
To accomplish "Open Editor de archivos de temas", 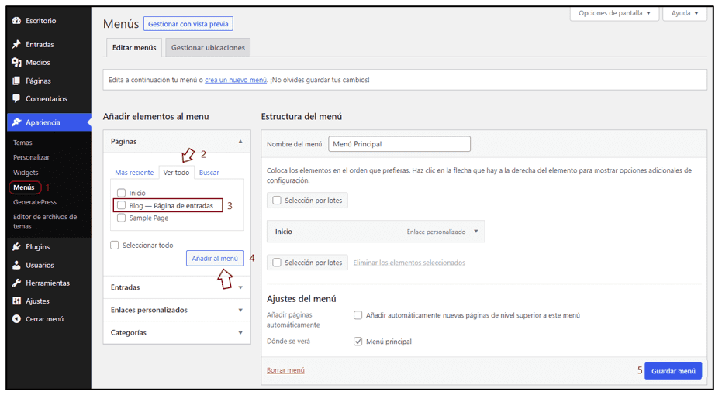I will [x=45, y=222].
